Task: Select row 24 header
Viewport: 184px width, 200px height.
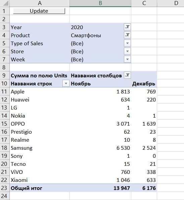Action: tap(5, 196)
